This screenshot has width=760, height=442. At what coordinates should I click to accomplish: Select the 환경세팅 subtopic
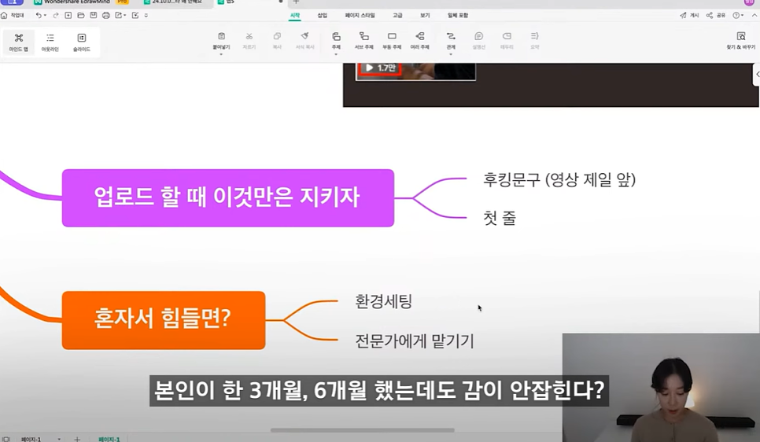(383, 301)
